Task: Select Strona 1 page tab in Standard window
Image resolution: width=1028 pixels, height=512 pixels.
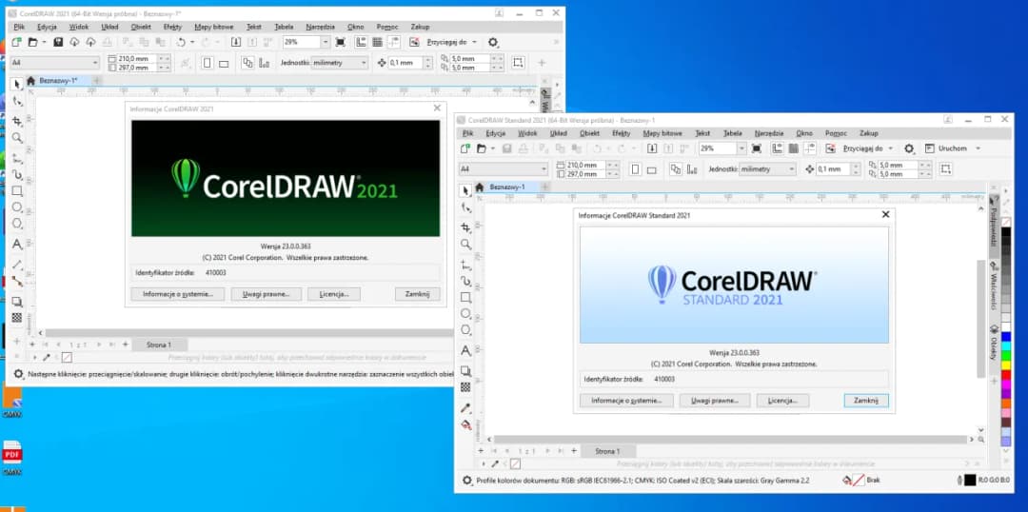Action: pyautogui.click(x=607, y=451)
